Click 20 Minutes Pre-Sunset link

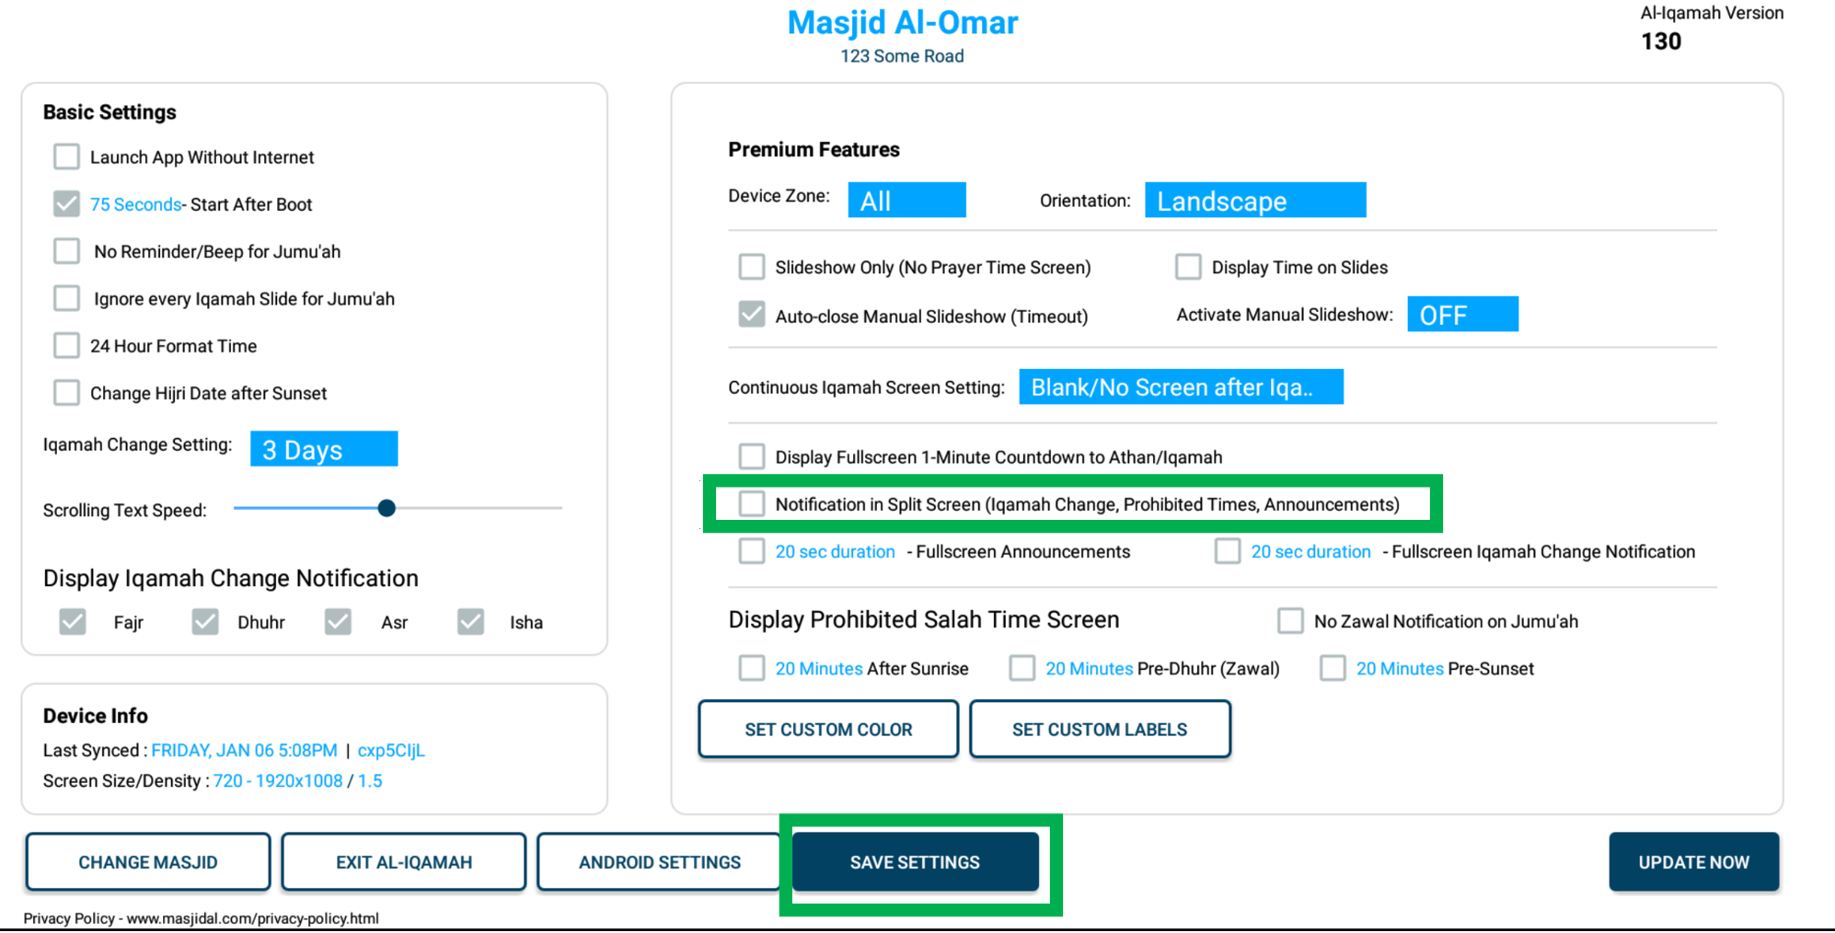tap(1400, 668)
